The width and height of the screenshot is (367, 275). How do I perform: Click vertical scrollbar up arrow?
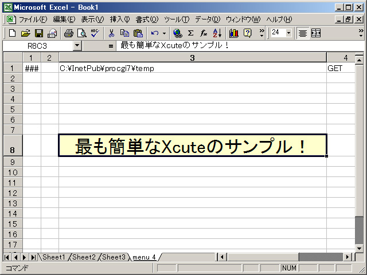click(360, 60)
